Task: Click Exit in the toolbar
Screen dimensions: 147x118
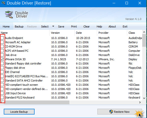Action: point(125,26)
